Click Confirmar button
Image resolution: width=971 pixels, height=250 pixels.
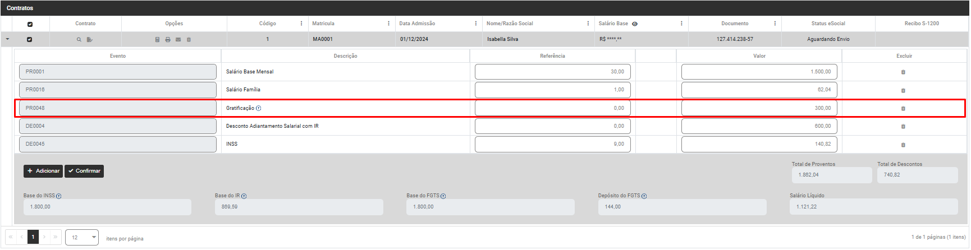(84, 171)
